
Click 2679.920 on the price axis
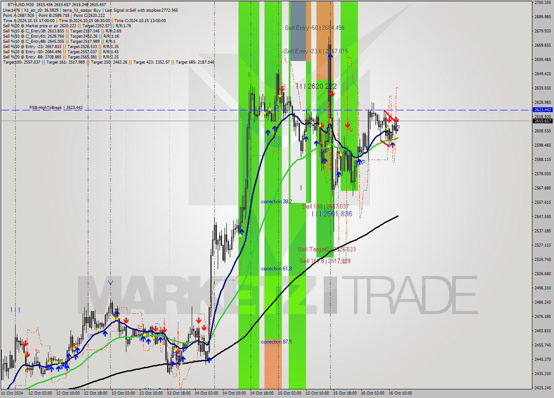point(543,31)
